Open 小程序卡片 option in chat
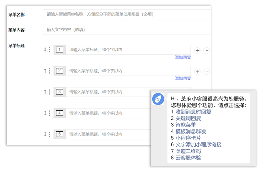The image size is (263, 172). click(188, 138)
